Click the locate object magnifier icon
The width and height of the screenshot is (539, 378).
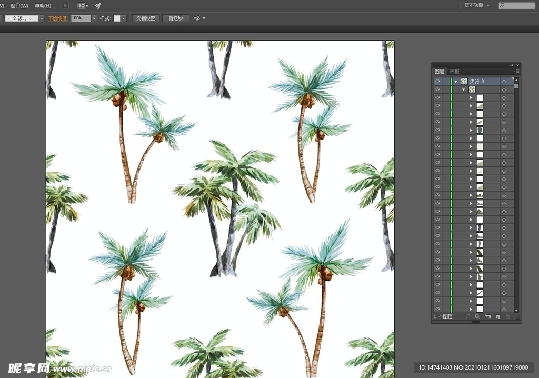(x=467, y=316)
